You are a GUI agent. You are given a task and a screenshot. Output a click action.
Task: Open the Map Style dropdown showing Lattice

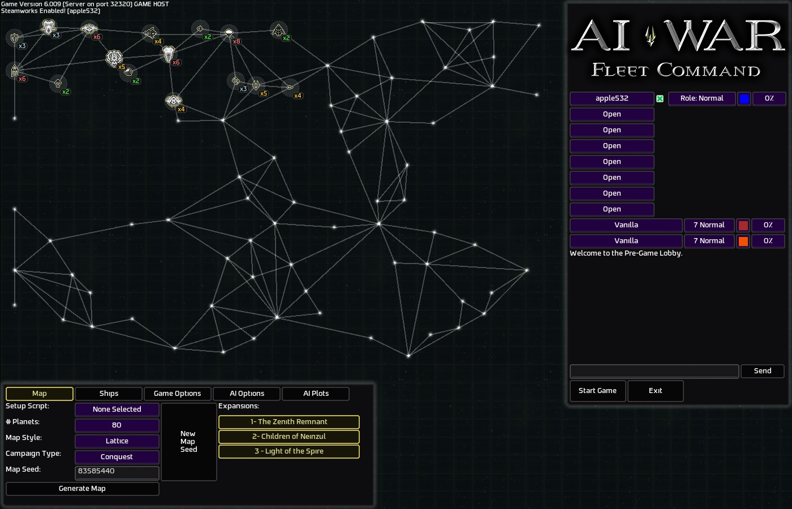(x=117, y=441)
